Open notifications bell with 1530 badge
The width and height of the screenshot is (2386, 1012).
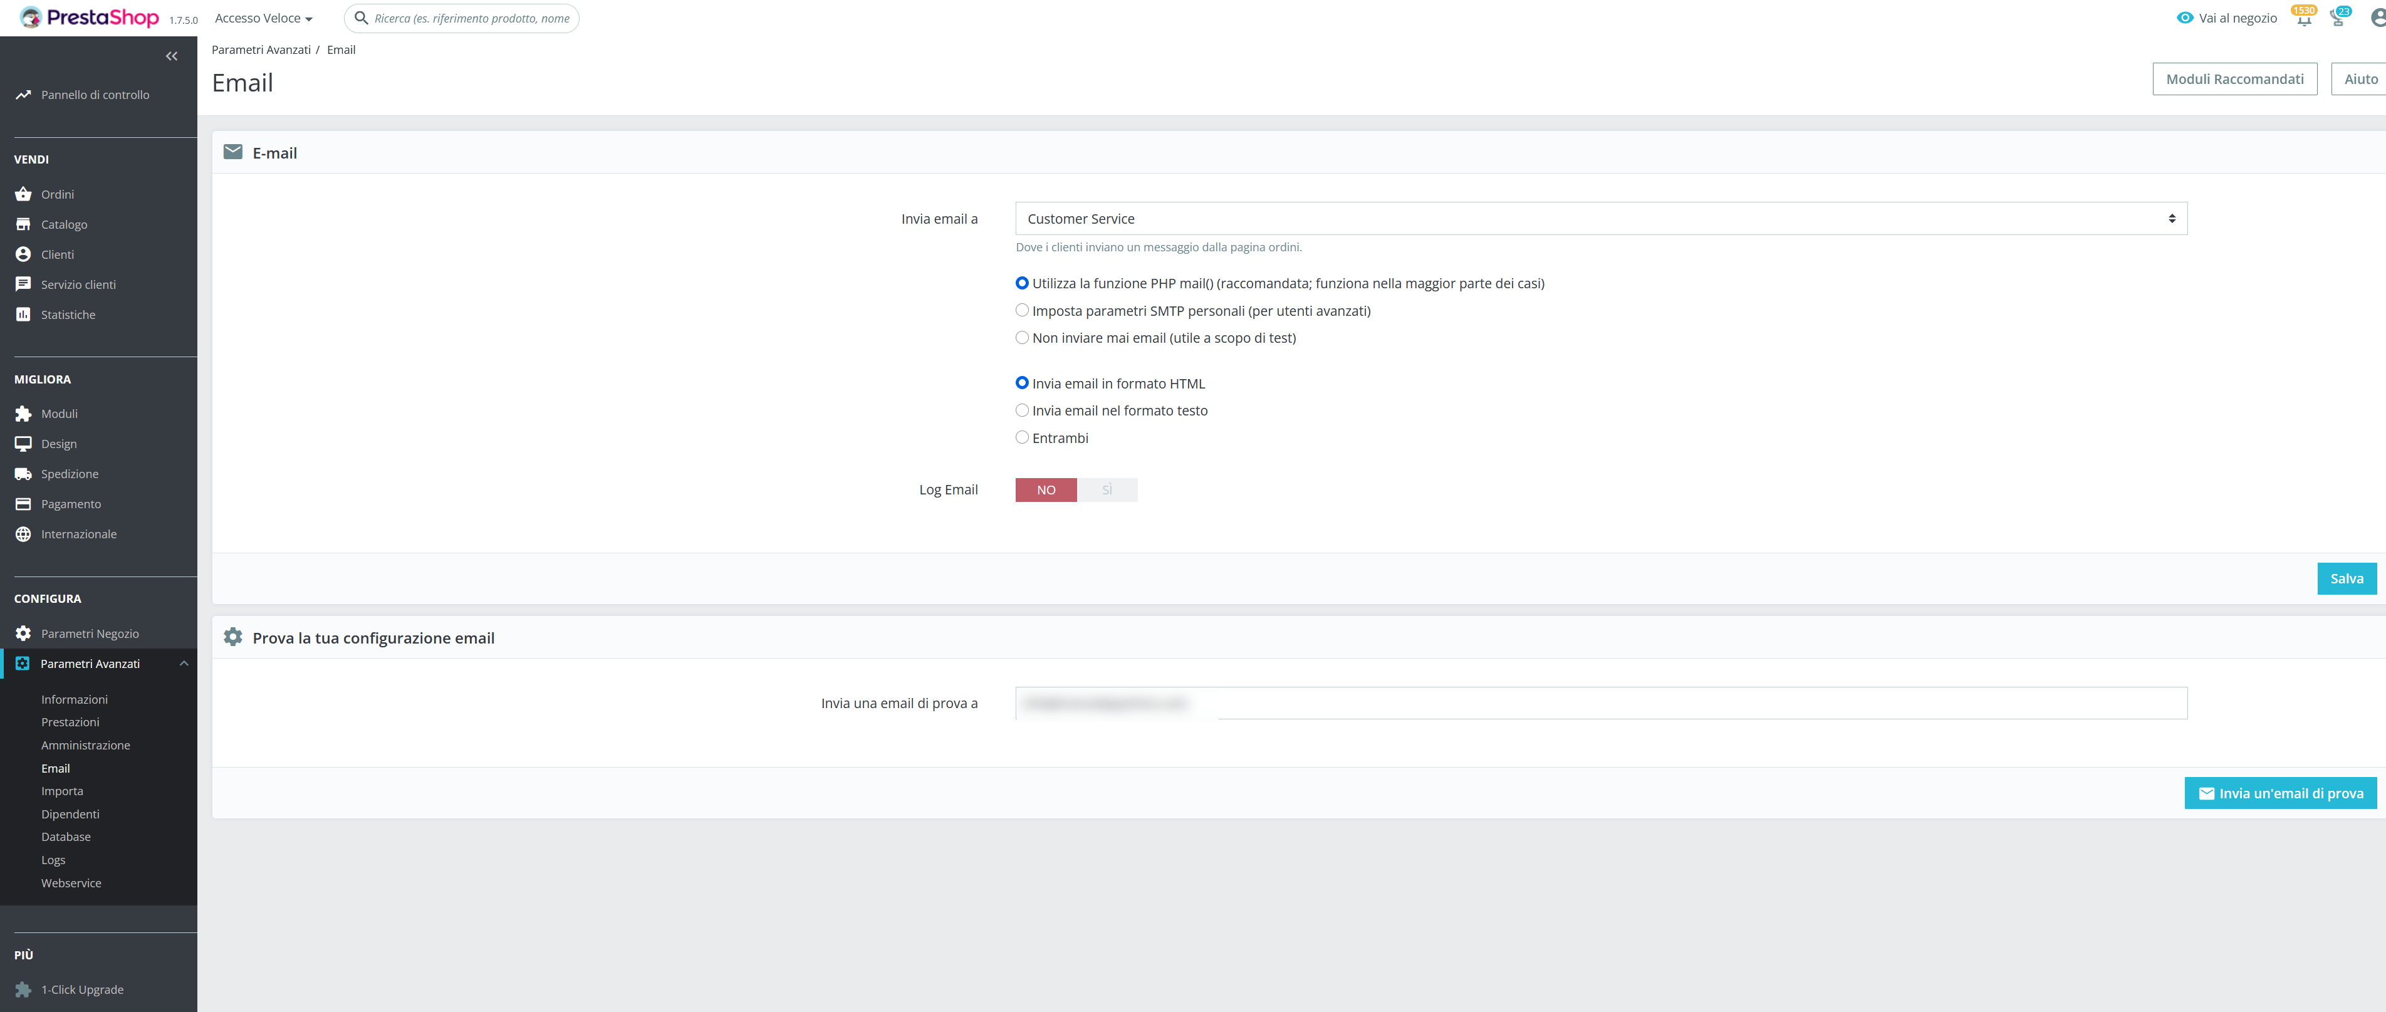point(2305,17)
